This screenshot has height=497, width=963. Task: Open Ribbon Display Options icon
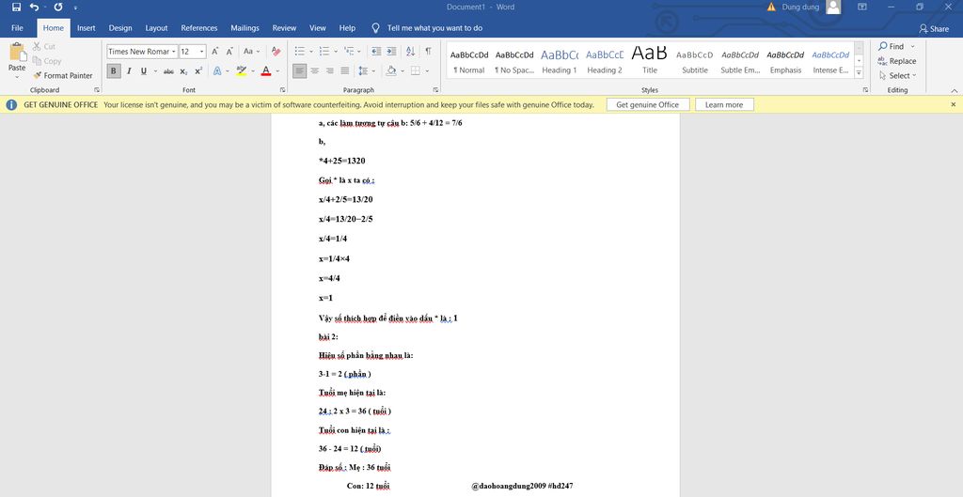(x=862, y=7)
